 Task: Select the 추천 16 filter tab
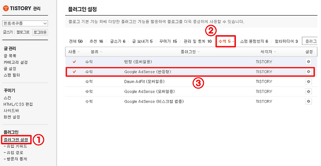pos(96,41)
